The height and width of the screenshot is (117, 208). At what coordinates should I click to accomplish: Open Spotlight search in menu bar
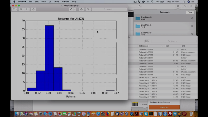pyautogui.click(x=184, y=2)
